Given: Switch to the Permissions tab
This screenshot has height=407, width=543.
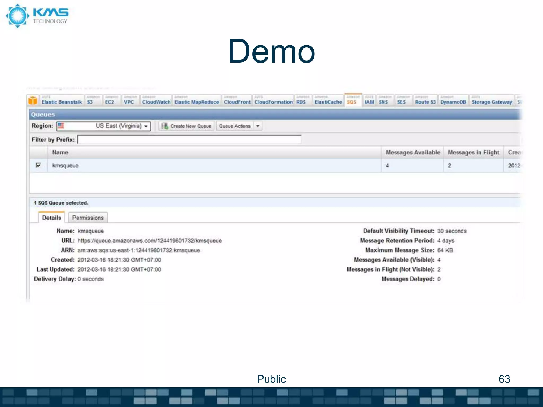Looking at the screenshot, I should tap(88, 218).
